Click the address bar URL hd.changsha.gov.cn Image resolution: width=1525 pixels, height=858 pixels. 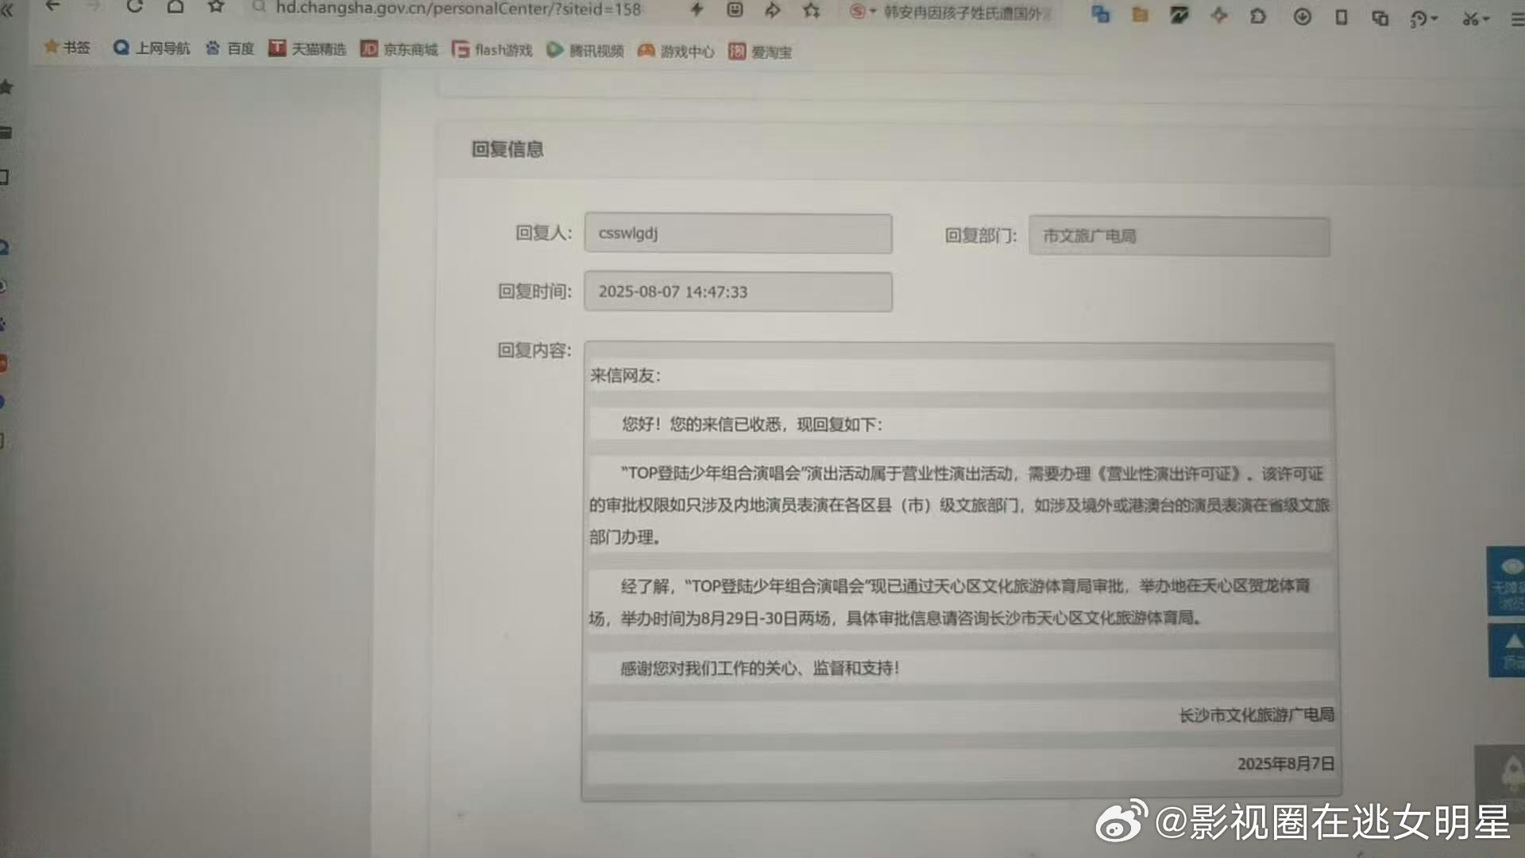458,9
